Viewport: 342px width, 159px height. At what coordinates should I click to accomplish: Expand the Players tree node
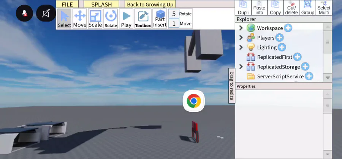[241, 37]
